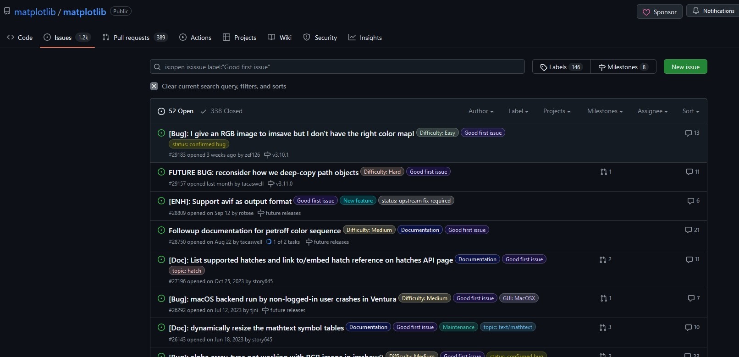Open the 11 comments on the FUTURE BUG issue

tap(693, 172)
